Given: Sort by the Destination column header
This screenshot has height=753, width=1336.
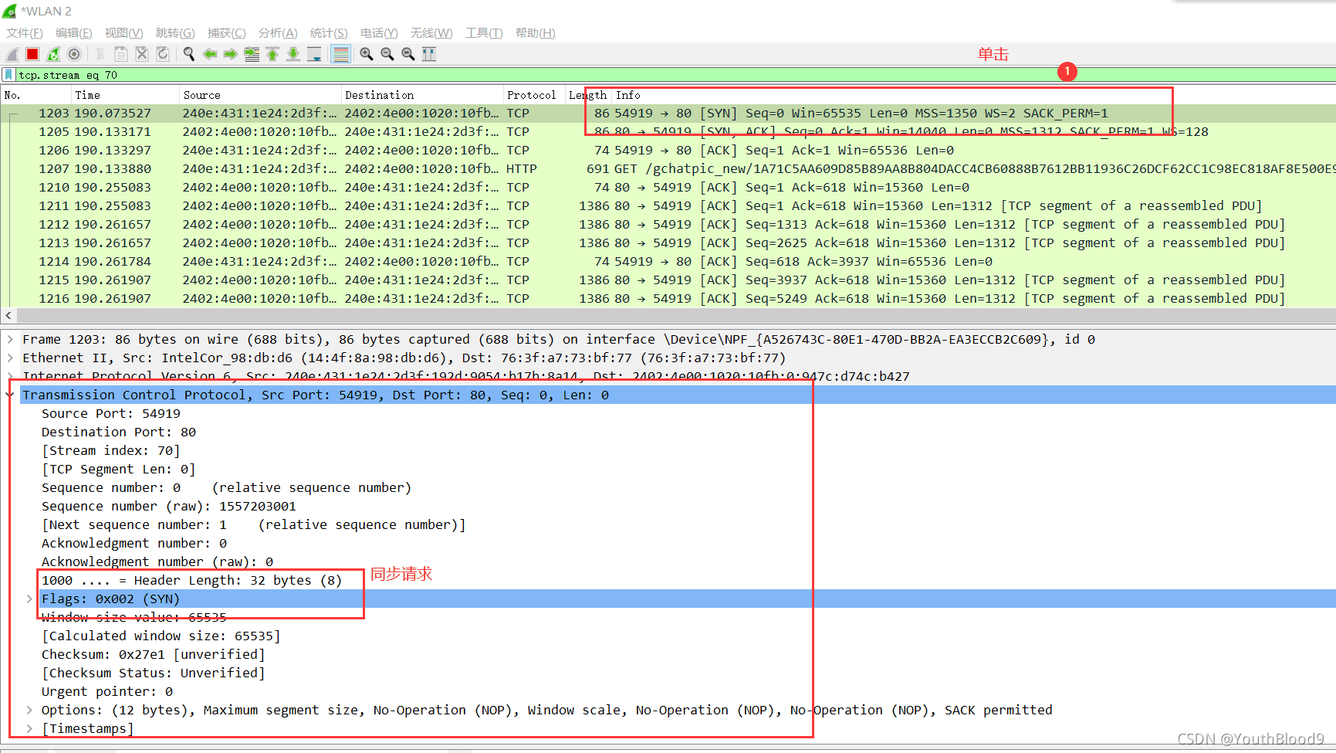Looking at the screenshot, I should 422,95.
